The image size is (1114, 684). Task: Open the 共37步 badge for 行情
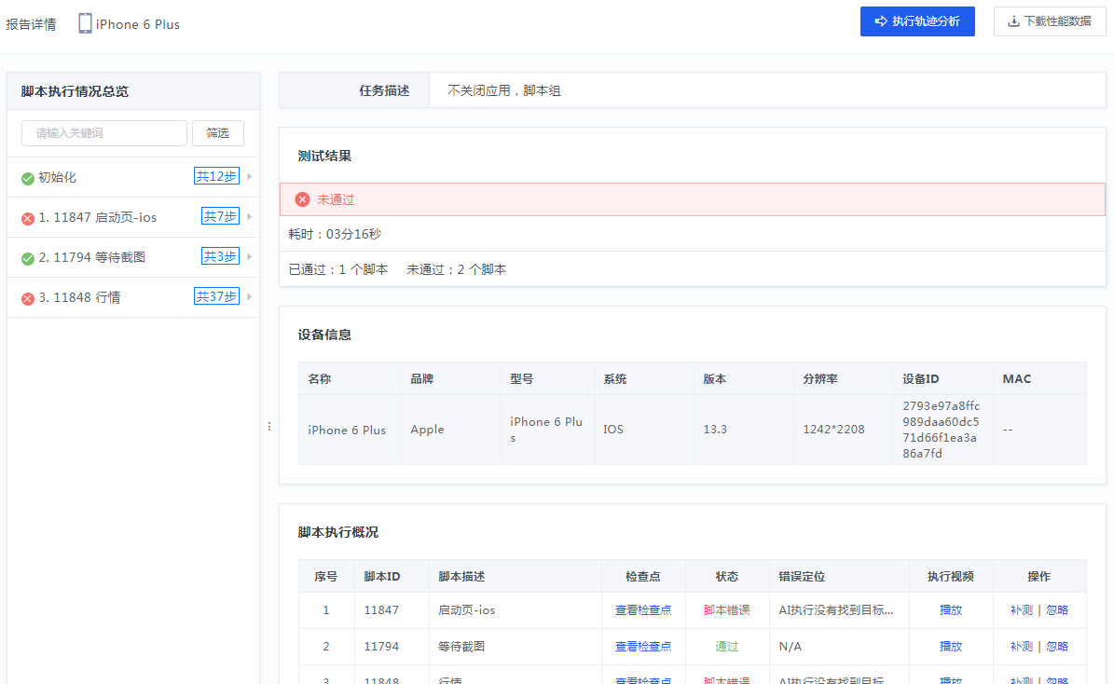216,296
